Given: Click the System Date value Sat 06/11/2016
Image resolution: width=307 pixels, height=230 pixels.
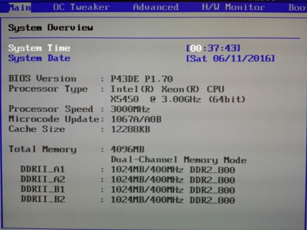Looking at the screenshot, I should pos(230,59).
